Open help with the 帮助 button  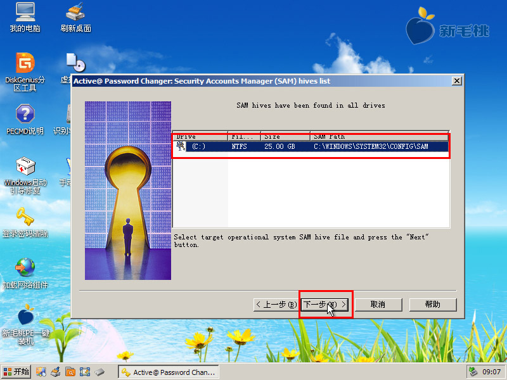tap(433, 305)
